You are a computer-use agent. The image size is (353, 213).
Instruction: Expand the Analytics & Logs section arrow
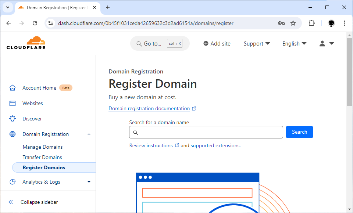coord(89,182)
